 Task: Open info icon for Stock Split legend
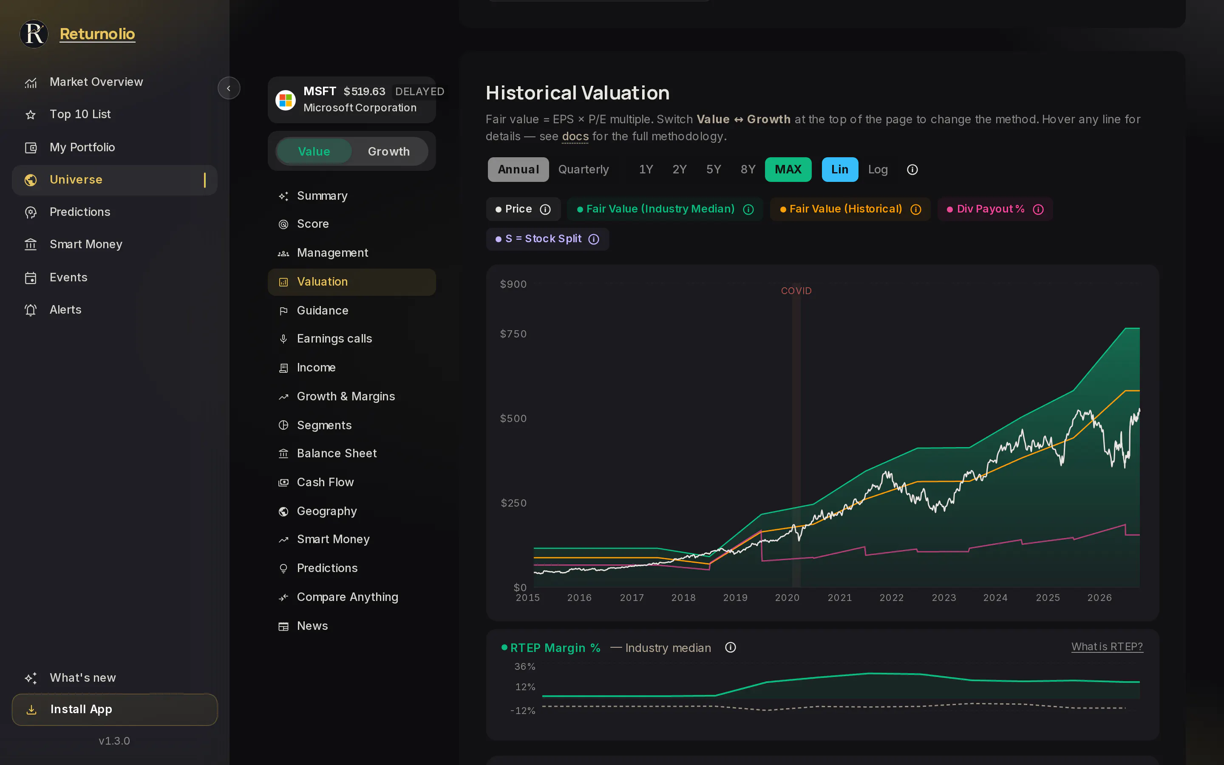(x=594, y=239)
